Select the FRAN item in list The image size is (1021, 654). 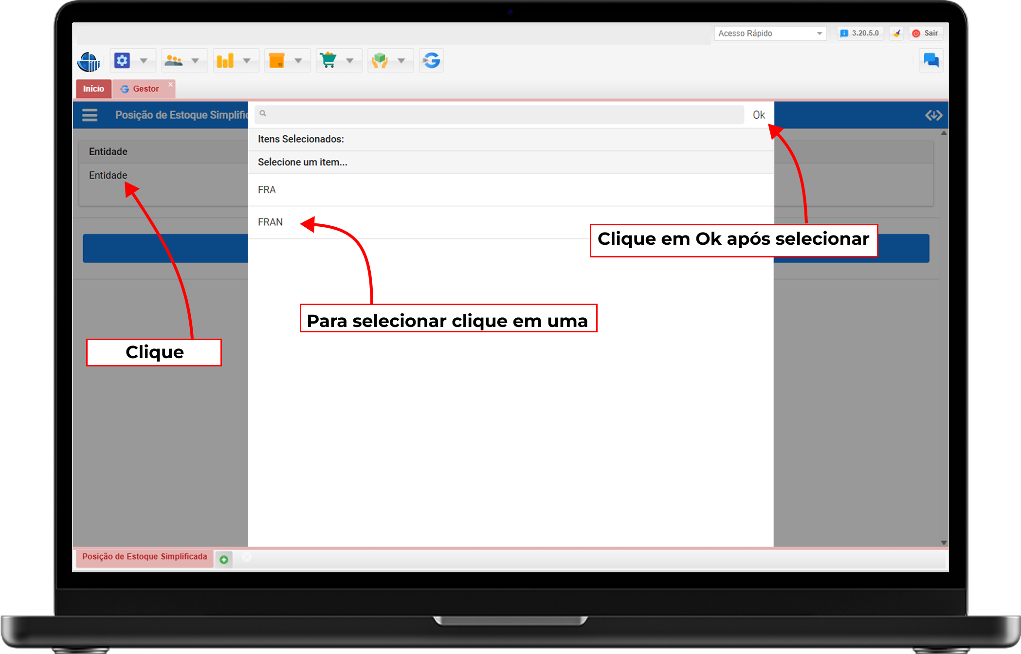pyautogui.click(x=271, y=222)
